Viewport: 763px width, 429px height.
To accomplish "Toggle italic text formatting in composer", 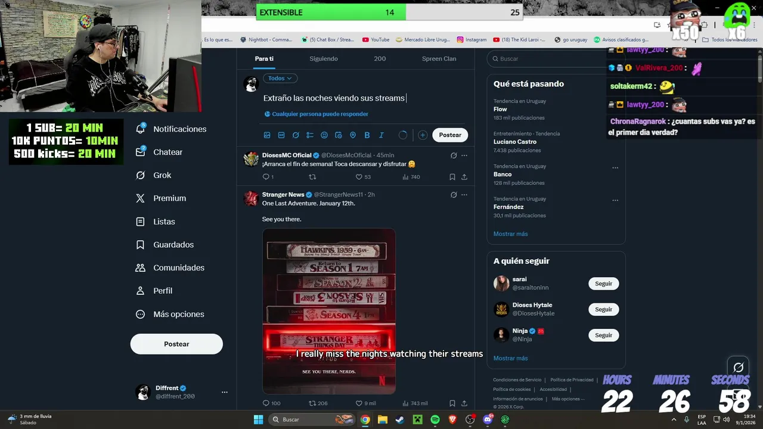I will tap(381, 135).
